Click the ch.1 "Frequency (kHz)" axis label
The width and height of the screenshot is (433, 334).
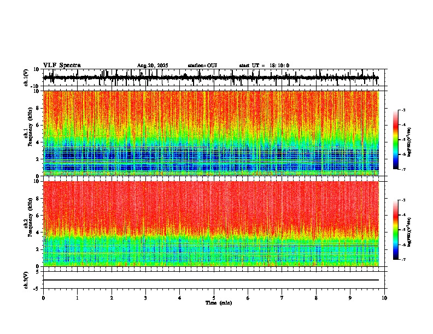[30, 127]
